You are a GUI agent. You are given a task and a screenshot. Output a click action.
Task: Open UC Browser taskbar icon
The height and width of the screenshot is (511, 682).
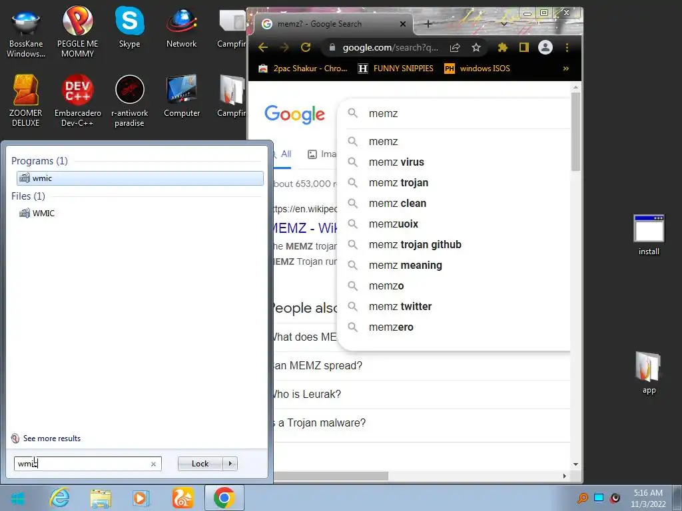click(182, 498)
